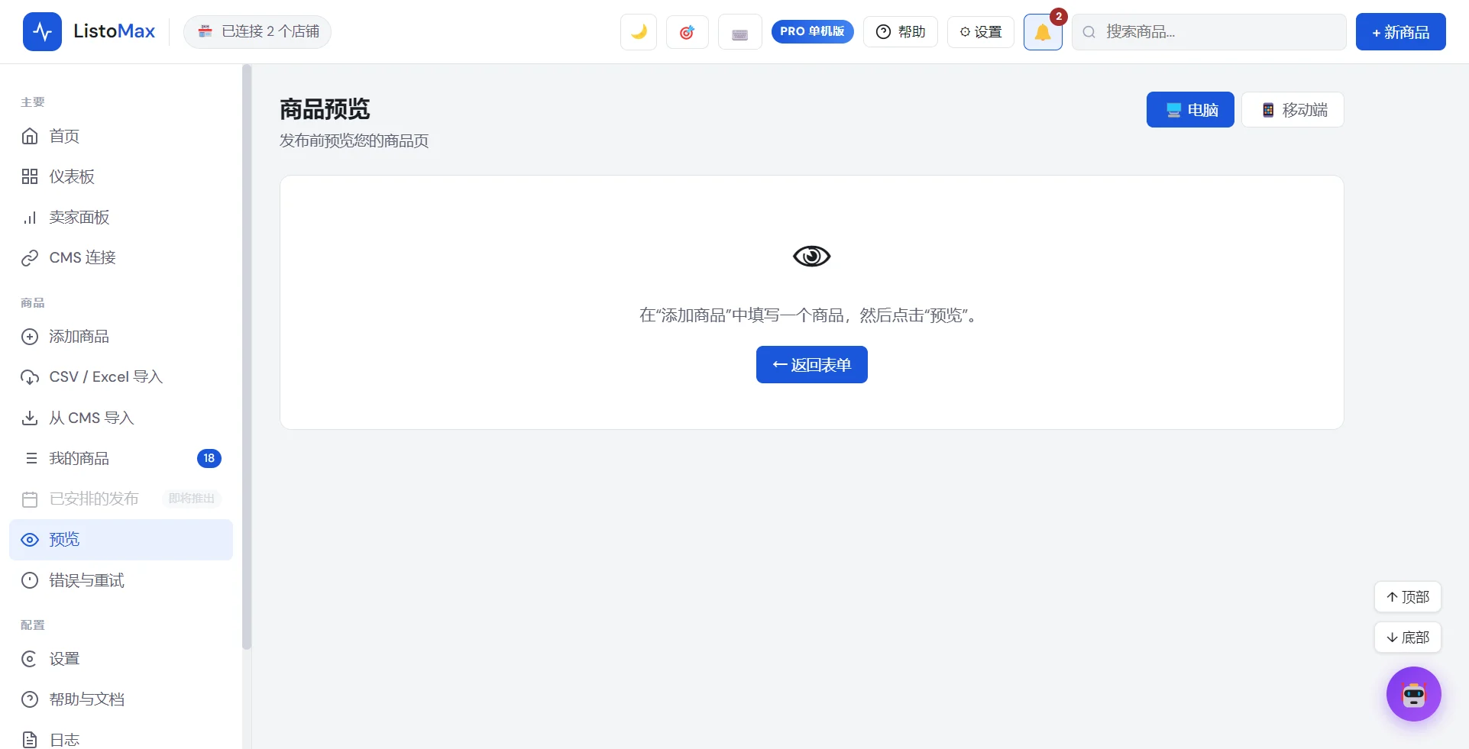Open the keyboard shortcuts icon

(739, 32)
